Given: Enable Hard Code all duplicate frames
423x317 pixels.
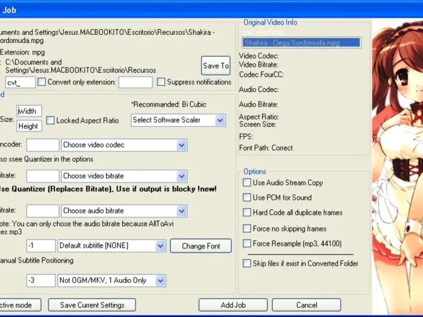Looking at the screenshot, I should point(246,212).
